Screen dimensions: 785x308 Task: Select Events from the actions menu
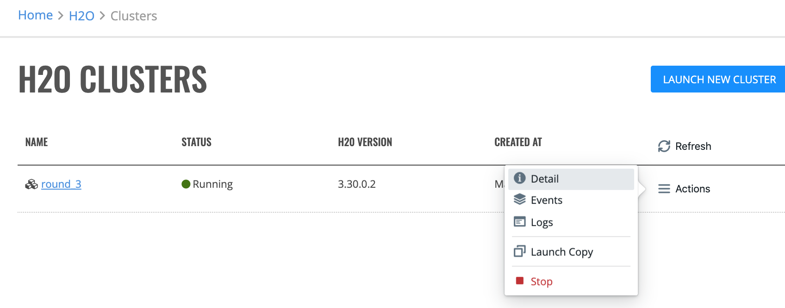pyautogui.click(x=571, y=200)
